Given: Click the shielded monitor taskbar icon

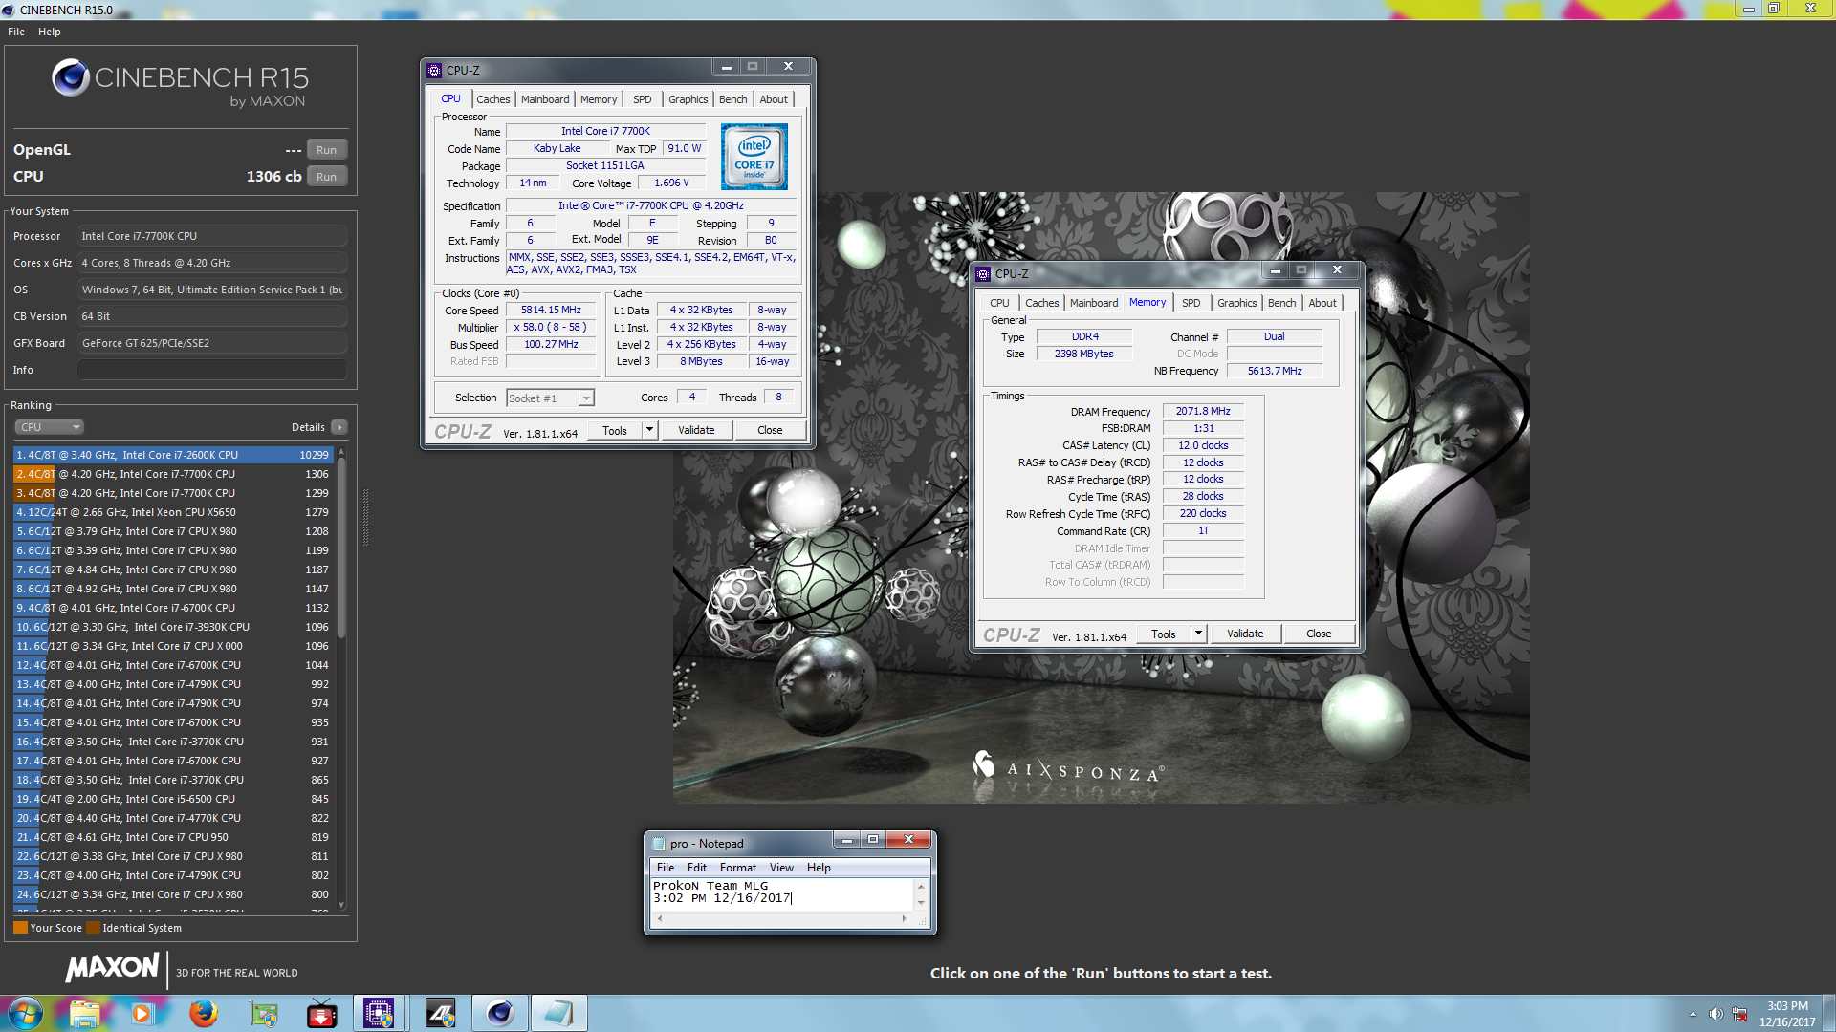Looking at the screenshot, I should 263,1013.
